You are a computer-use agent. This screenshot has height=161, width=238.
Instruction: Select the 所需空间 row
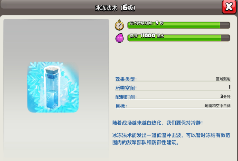(173, 88)
